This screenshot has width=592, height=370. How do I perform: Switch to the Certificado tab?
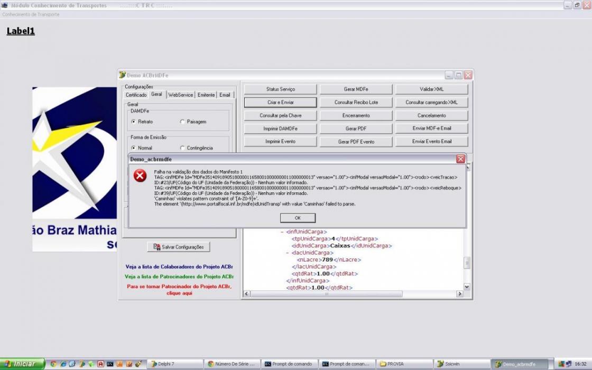click(x=136, y=95)
